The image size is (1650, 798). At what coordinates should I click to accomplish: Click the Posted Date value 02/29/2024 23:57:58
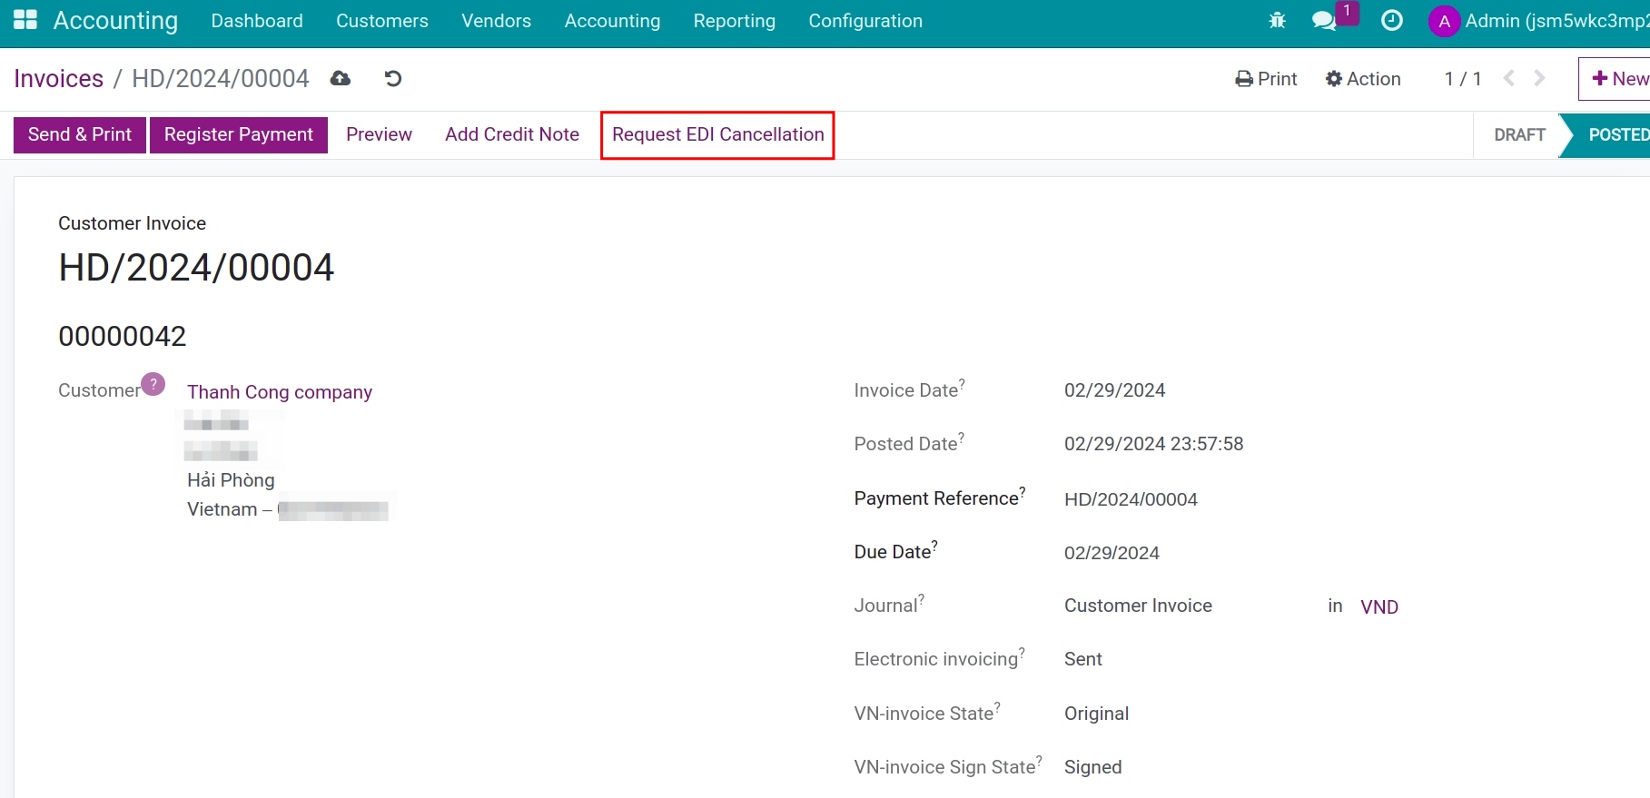pyautogui.click(x=1153, y=444)
